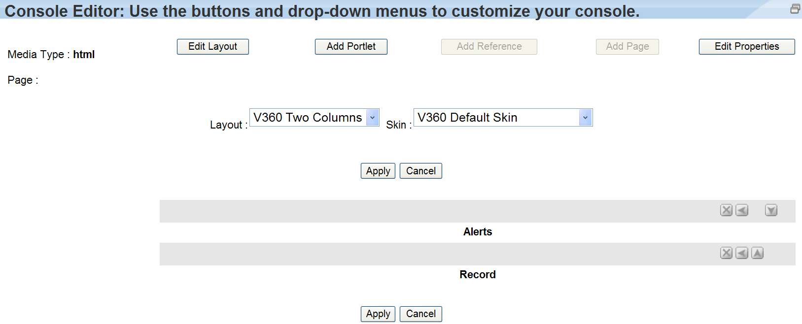Viewport: 802px width, 324px height.
Task: Move the Alerts portlet left
Action: [742, 210]
